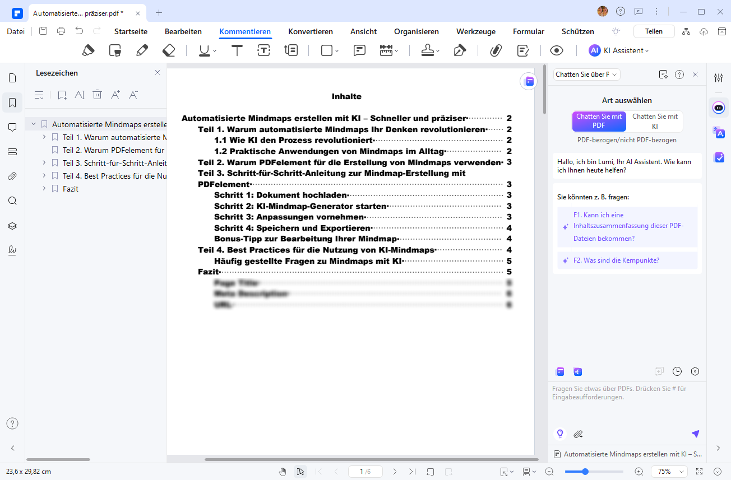Select the highlighter tool
This screenshot has height=480, width=731.
[88, 50]
